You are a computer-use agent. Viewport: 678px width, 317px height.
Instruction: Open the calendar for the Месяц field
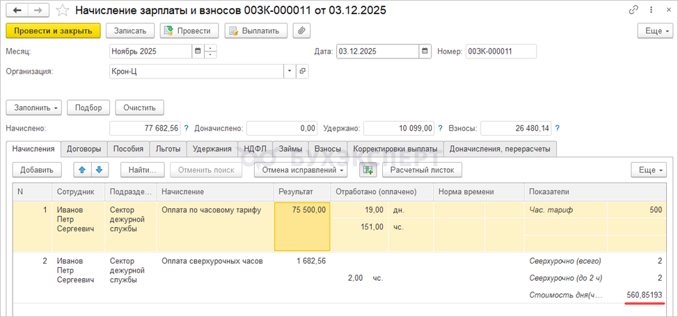198,51
